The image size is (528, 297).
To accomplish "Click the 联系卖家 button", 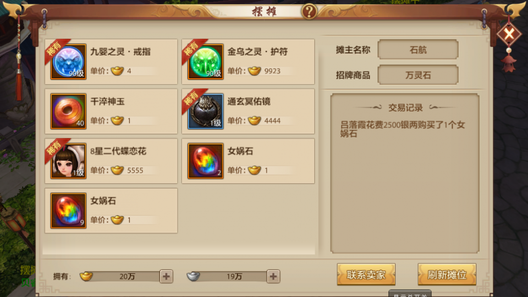I will [x=366, y=274].
